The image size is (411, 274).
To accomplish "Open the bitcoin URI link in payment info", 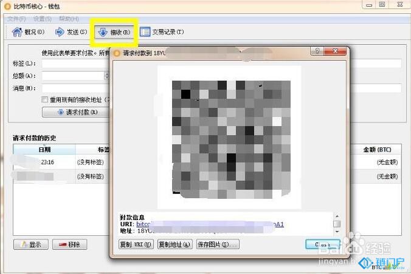I will tap(210, 224).
